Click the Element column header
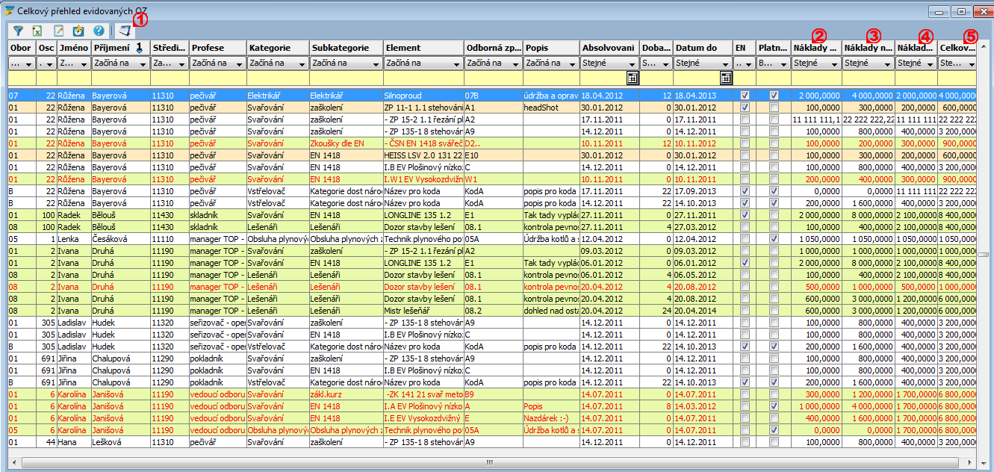The image size is (994, 472). point(423,48)
